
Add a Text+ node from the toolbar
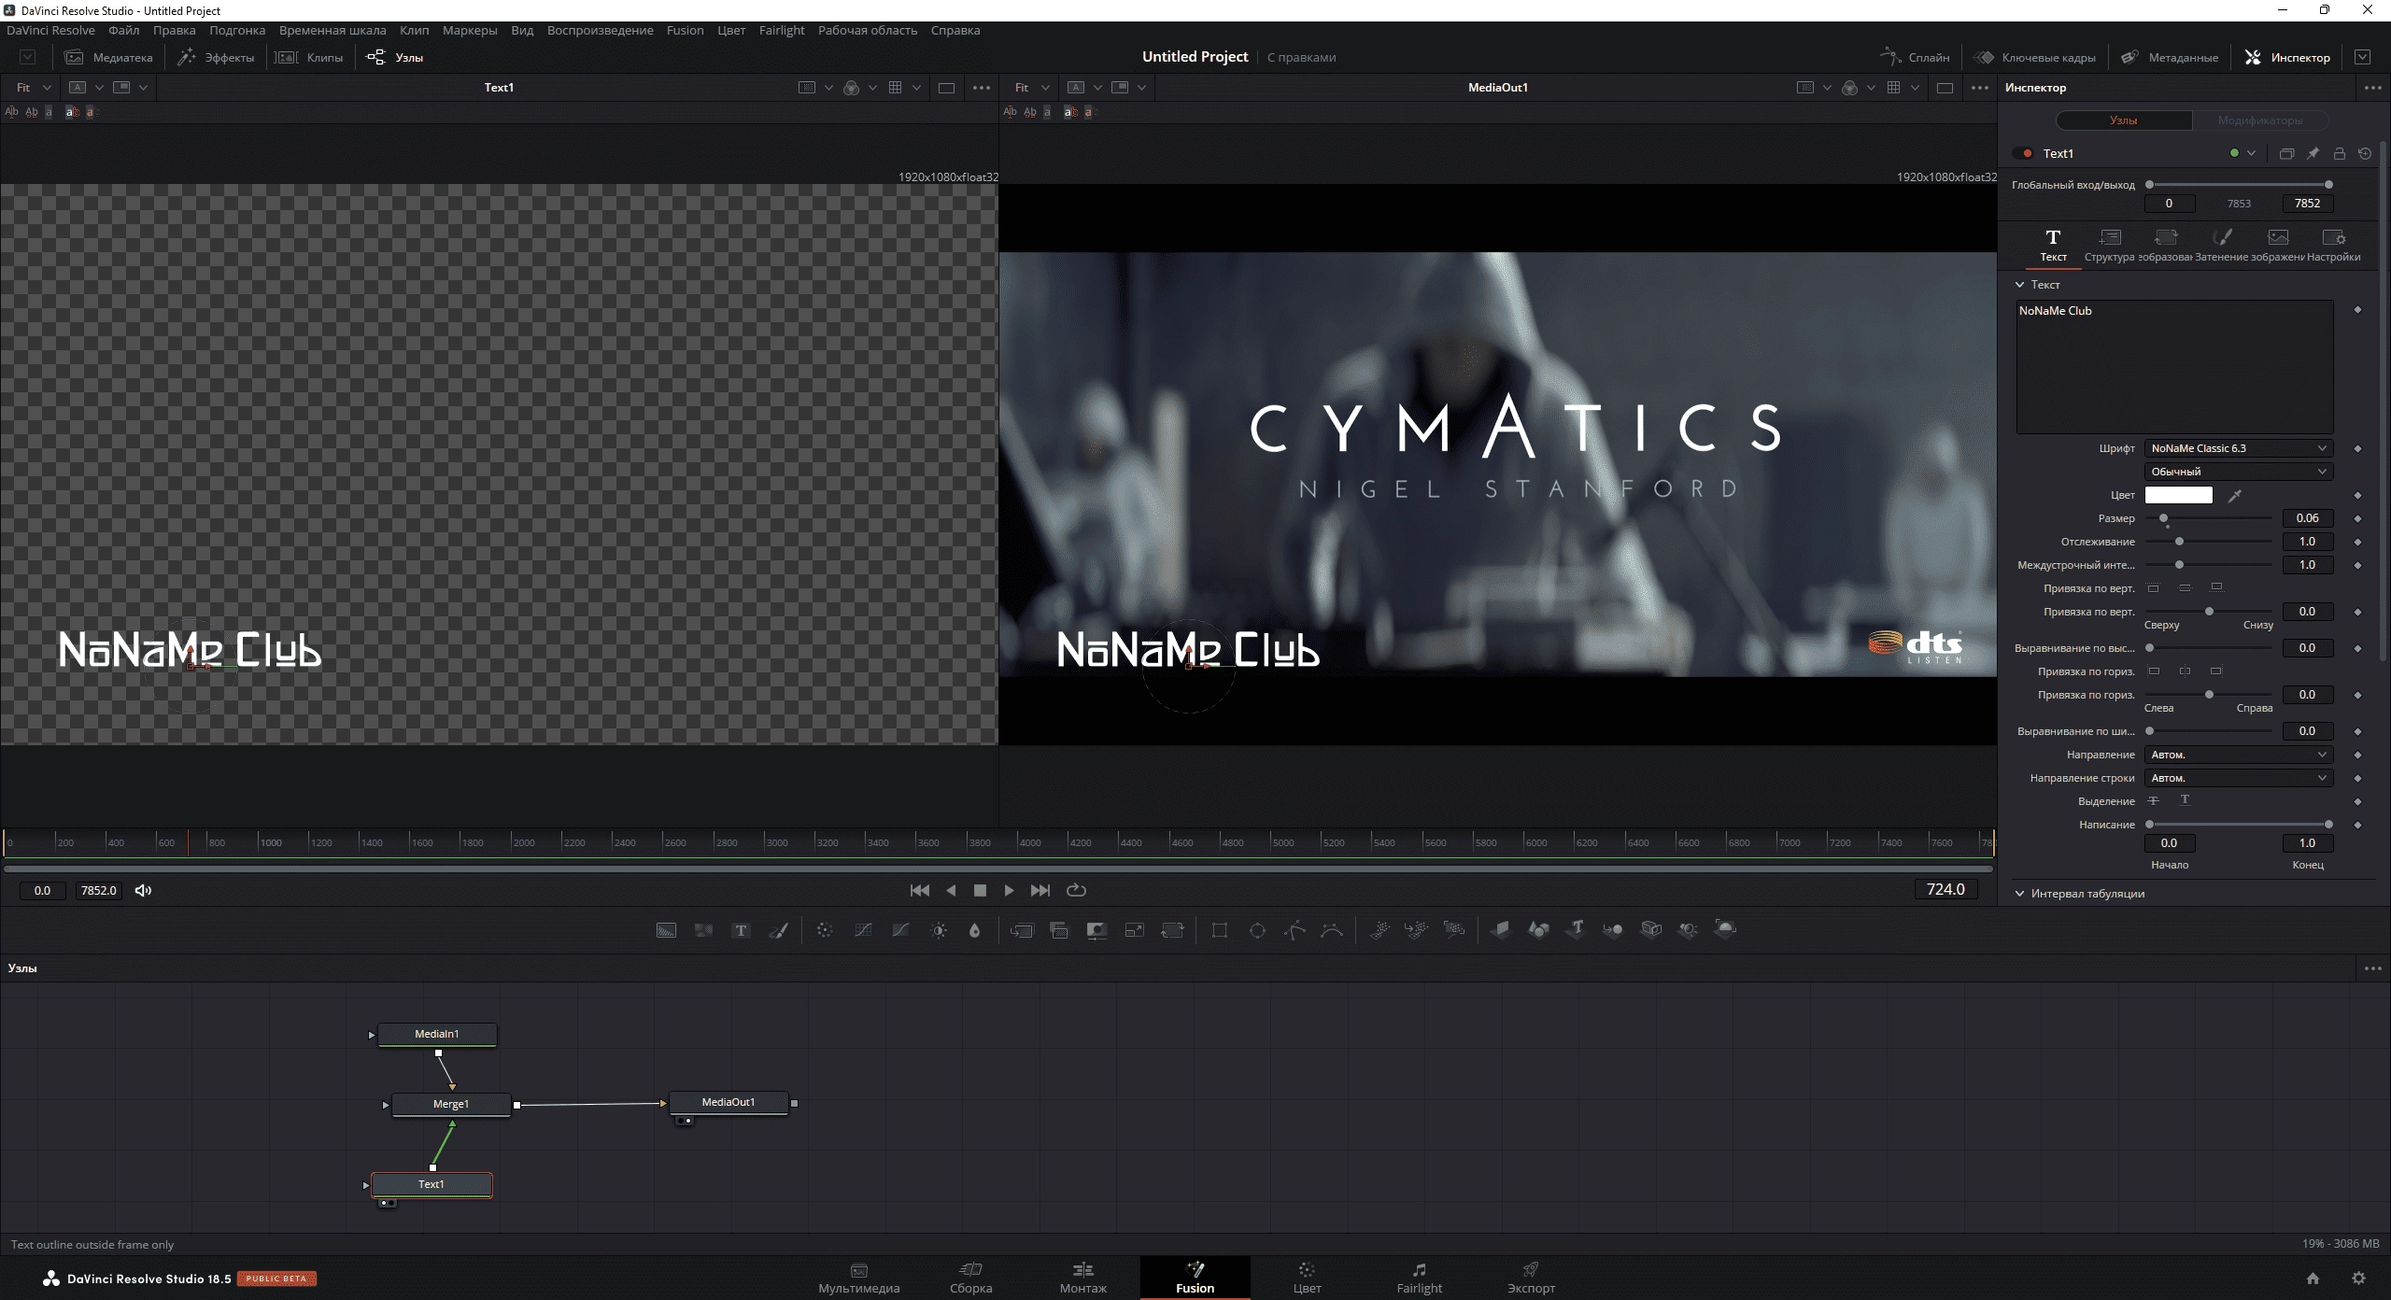point(741,930)
